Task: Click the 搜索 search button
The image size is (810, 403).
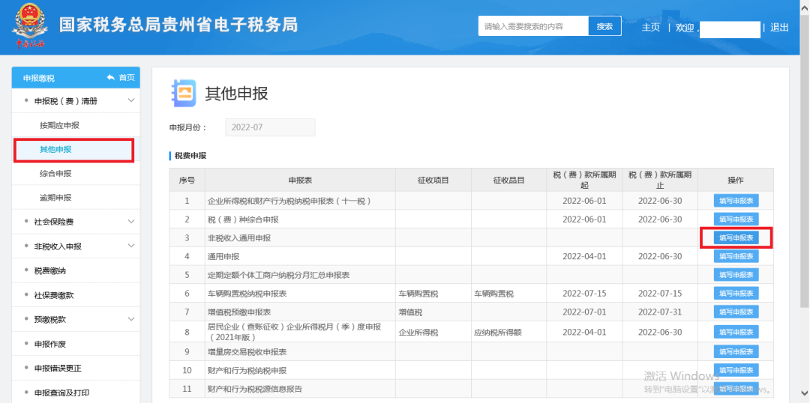Action: (x=604, y=26)
